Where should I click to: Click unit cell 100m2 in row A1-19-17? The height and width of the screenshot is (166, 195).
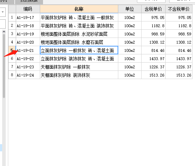coord(130,18)
